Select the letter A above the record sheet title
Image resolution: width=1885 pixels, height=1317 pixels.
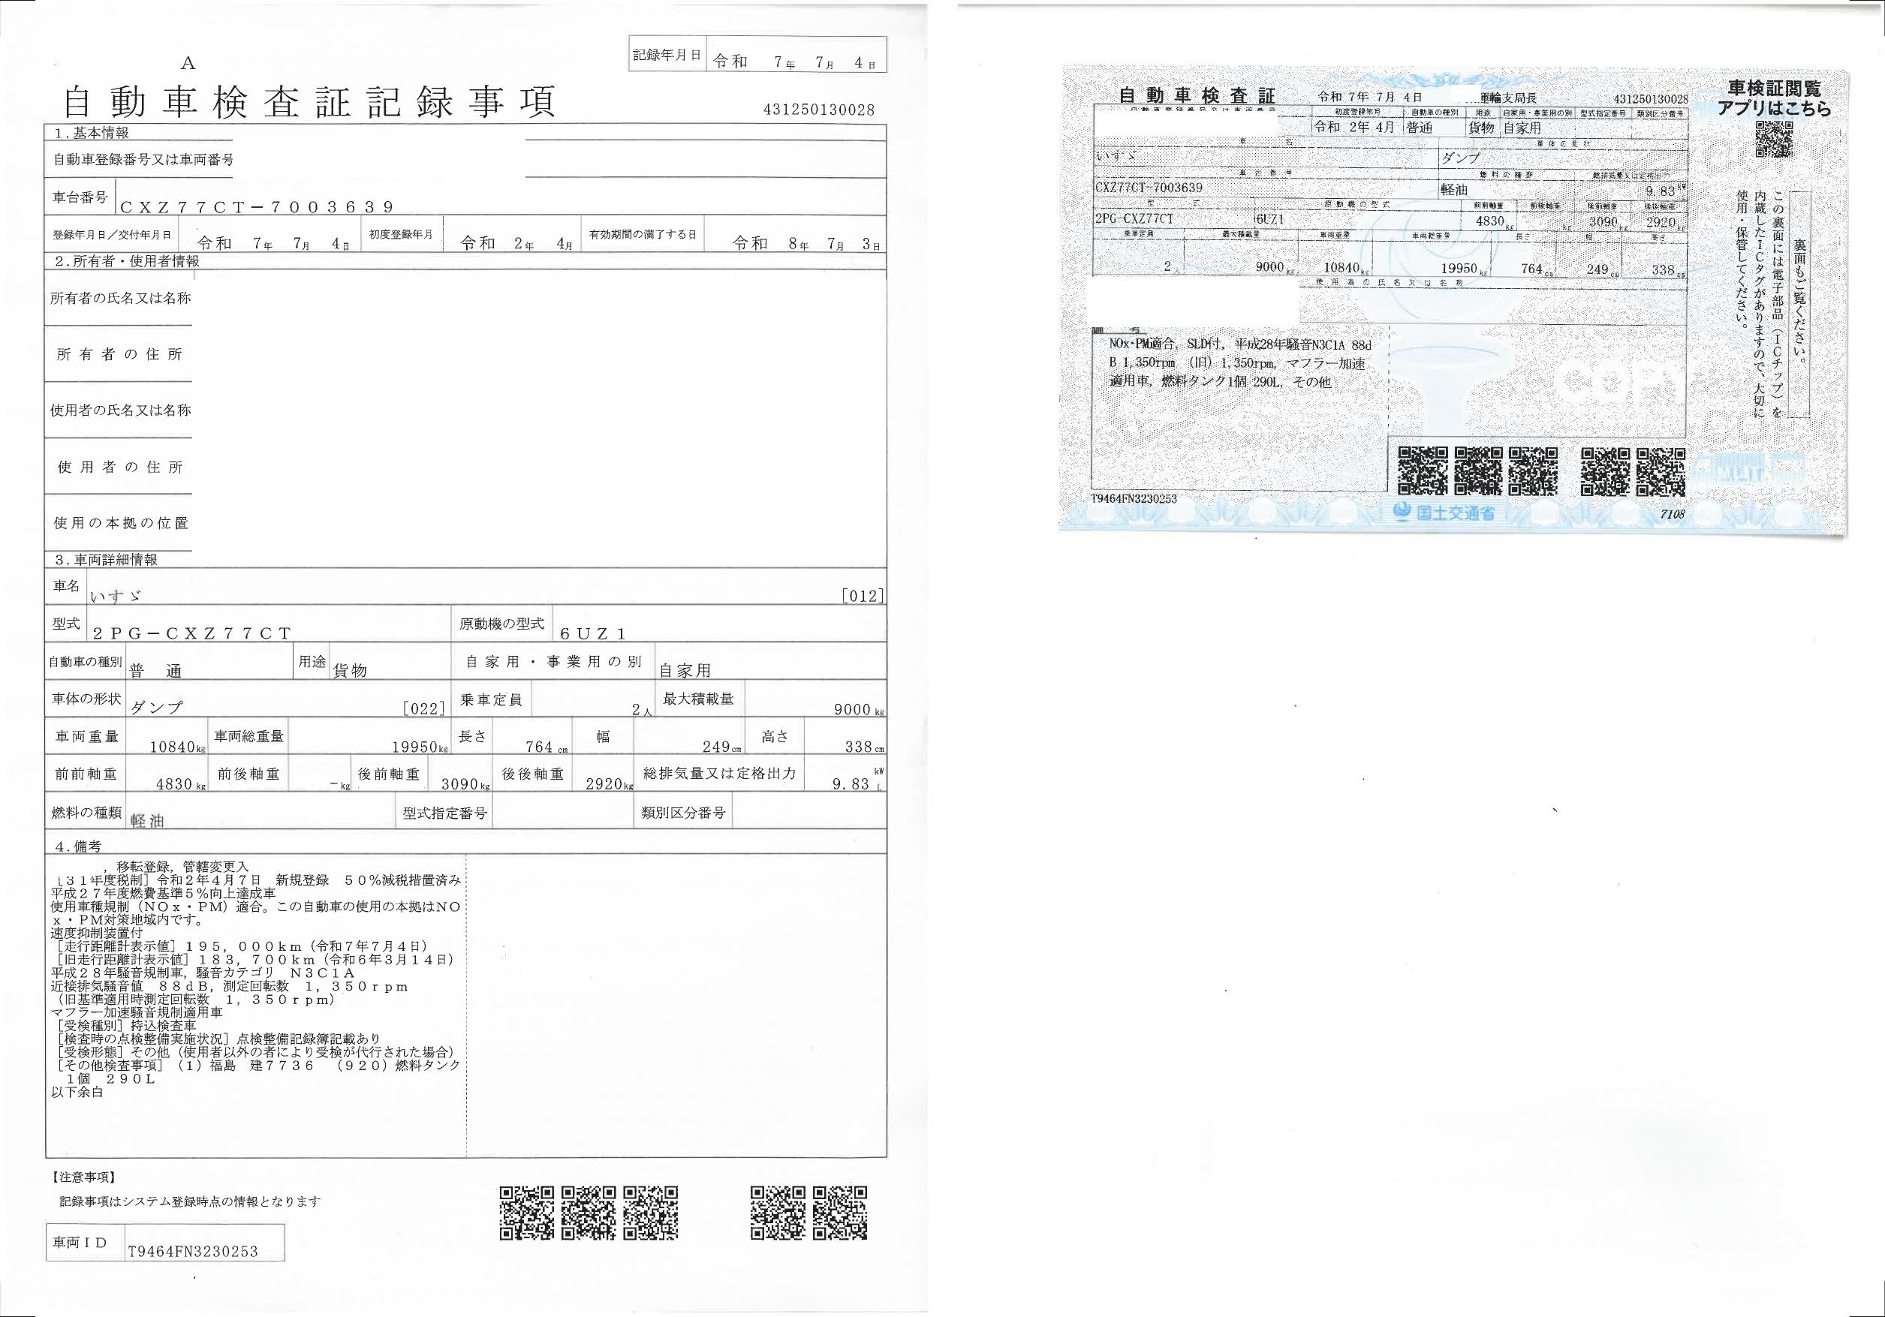[x=188, y=63]
